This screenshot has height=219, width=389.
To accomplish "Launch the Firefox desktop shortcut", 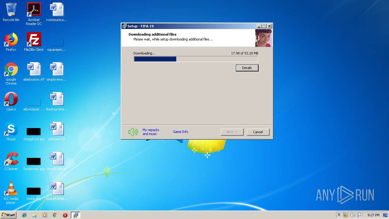I will pos(11,42).
